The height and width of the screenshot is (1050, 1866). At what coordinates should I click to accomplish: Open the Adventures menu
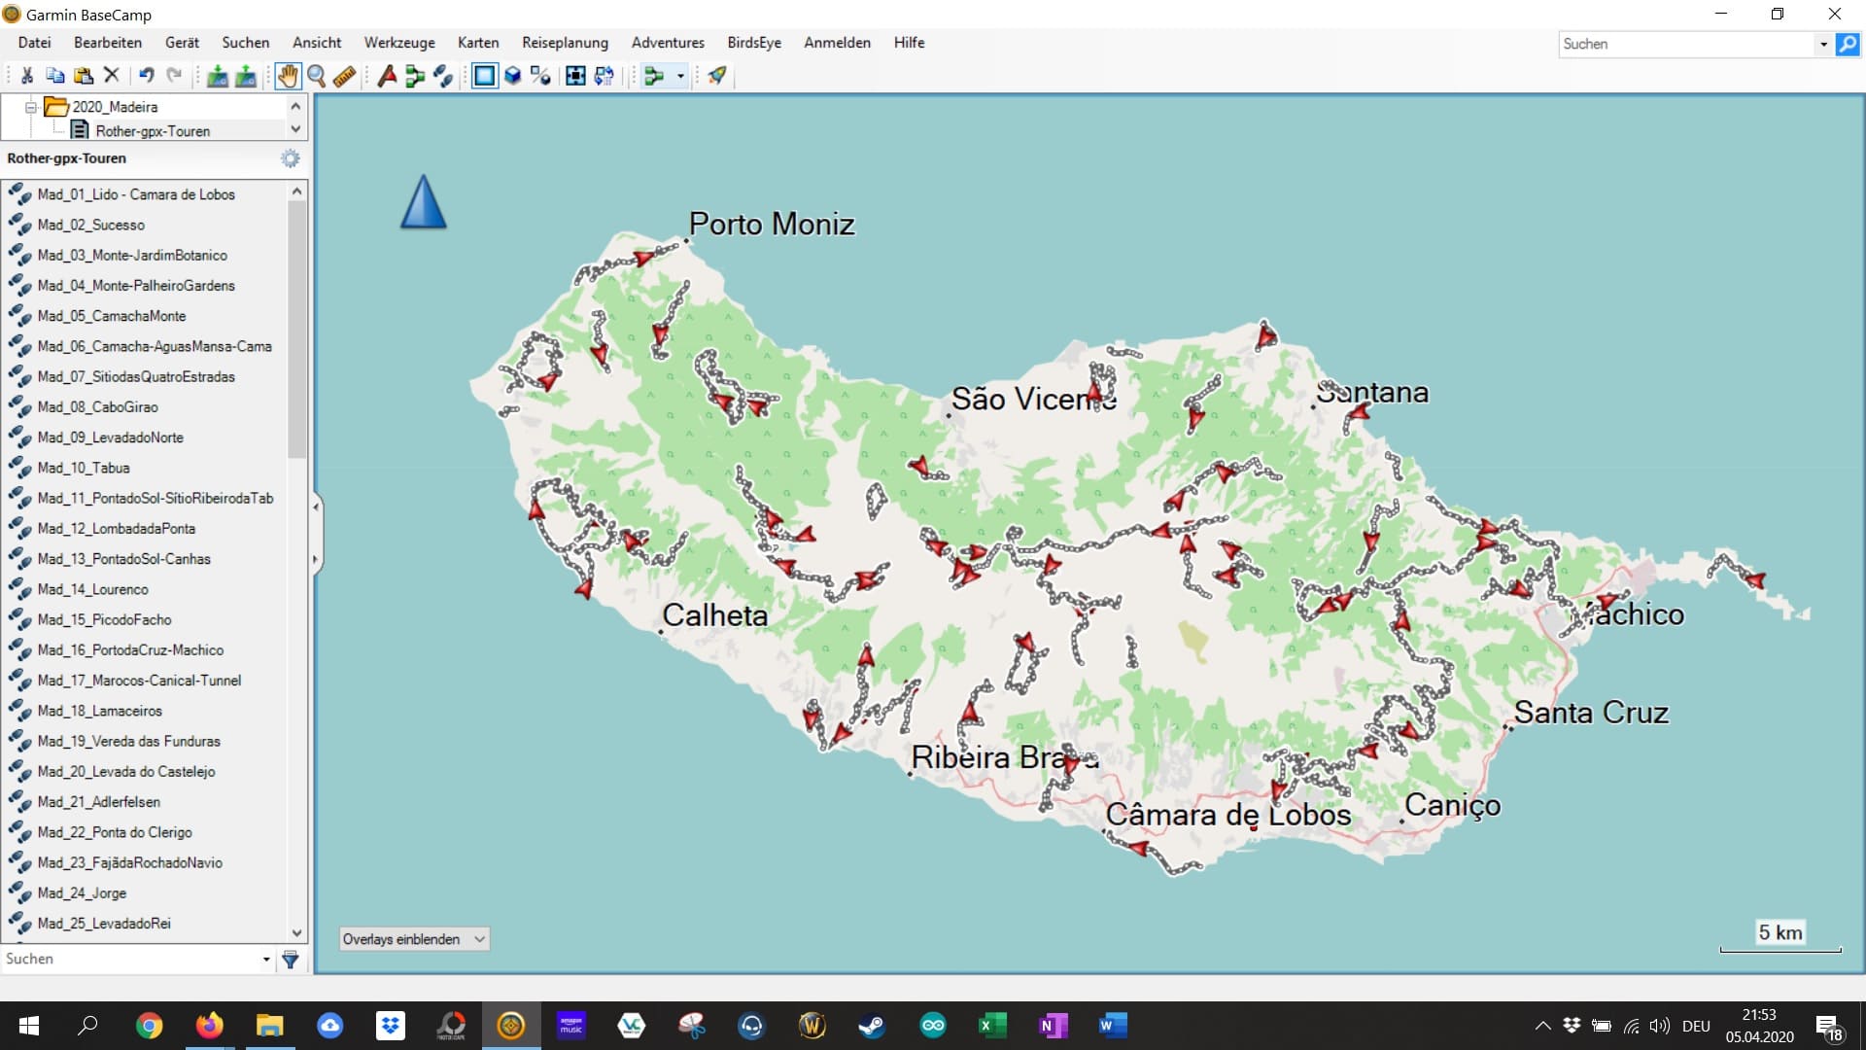click(668, 43)
